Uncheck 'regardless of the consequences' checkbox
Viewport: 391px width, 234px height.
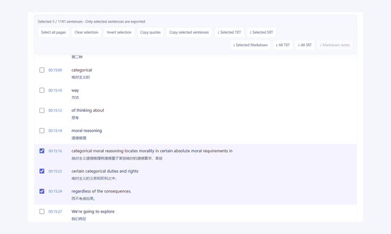tap(42, 191)
